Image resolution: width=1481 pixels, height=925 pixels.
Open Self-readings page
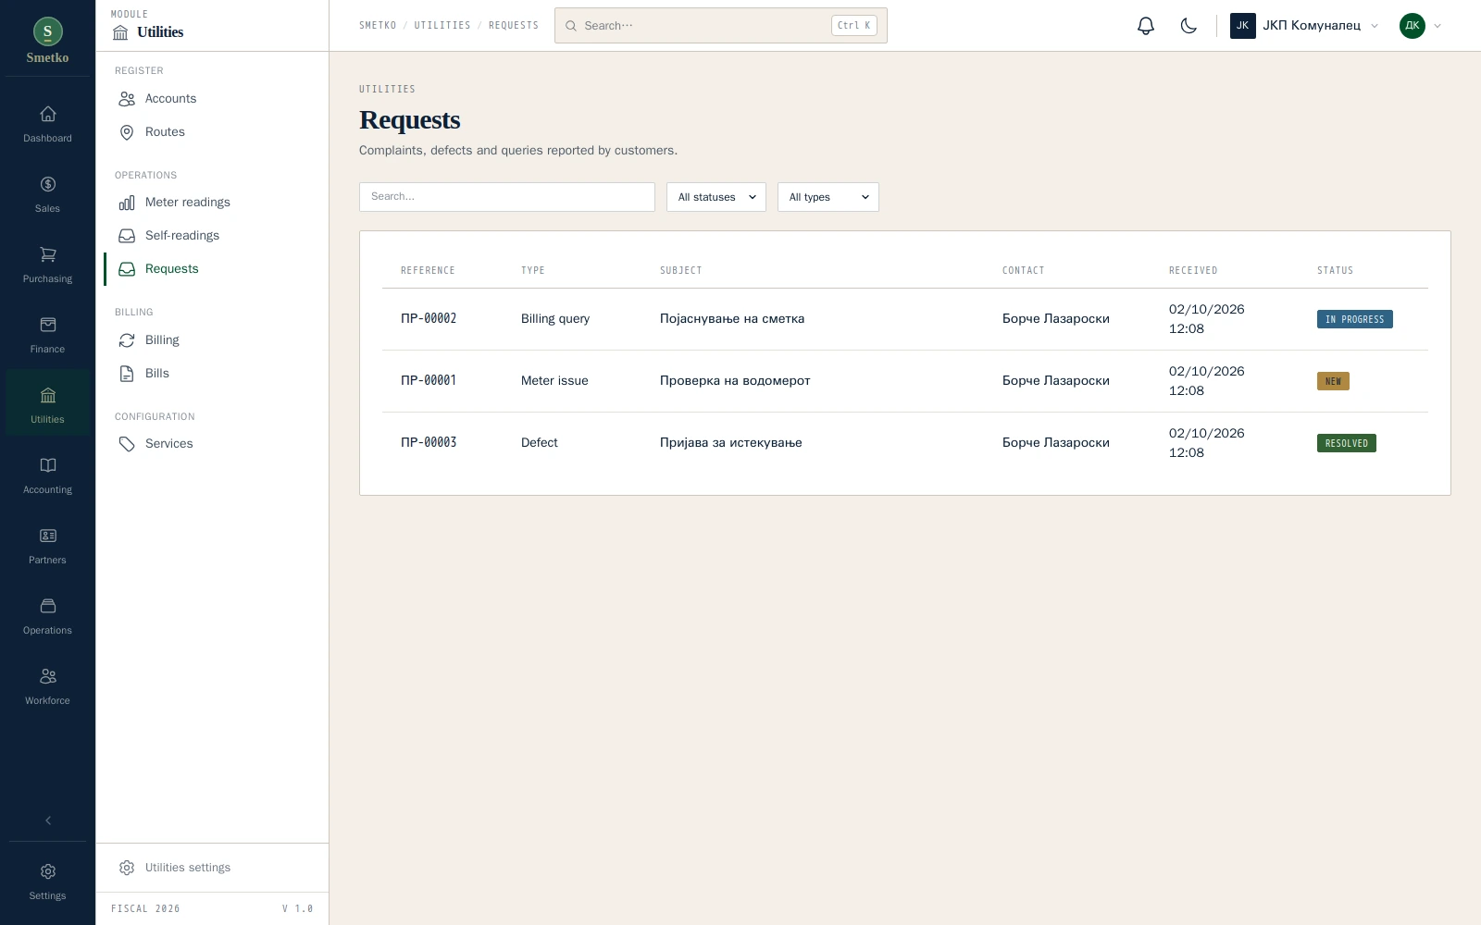coord(212,236)
